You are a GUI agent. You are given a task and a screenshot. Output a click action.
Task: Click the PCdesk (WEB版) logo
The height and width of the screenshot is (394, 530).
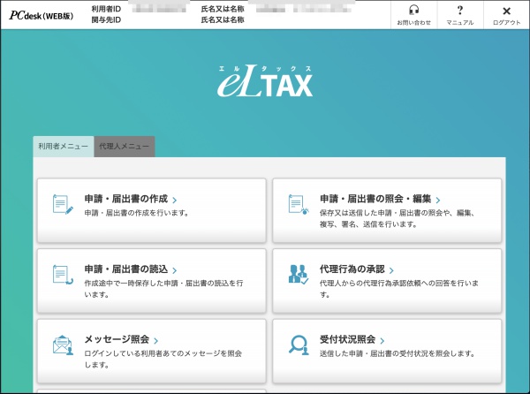[x=41, y=15]
